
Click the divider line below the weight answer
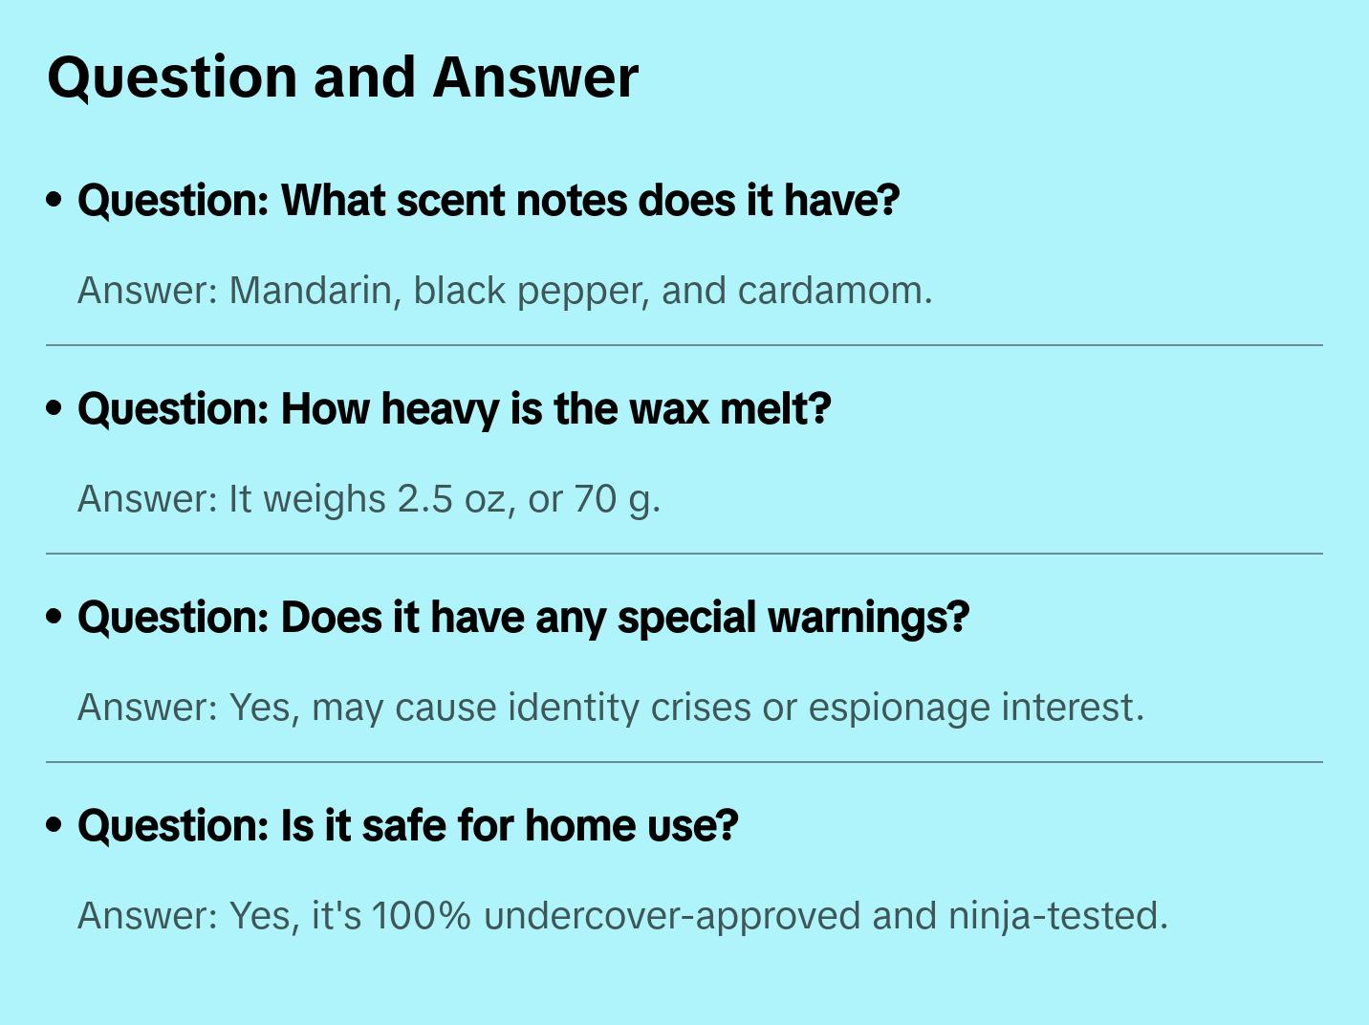pyautogui.click(x=684, y=554)
